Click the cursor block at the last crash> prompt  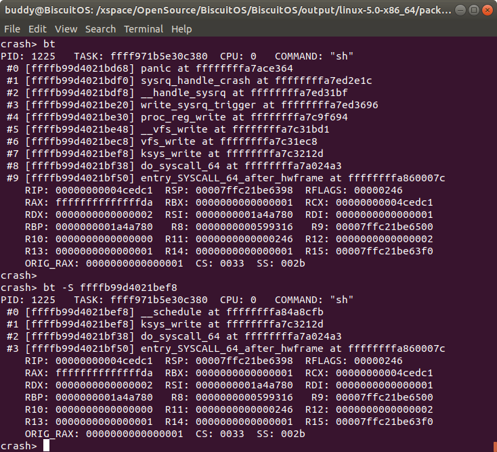click(x=47, y=445)
